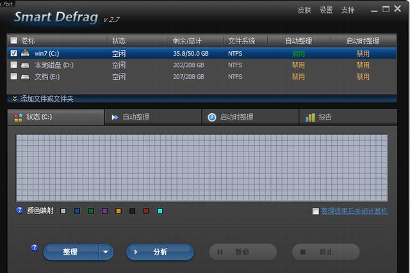Screen dimensions: 410x273
Task: Click the 分析 analyze button
Action: click(160, 252)
